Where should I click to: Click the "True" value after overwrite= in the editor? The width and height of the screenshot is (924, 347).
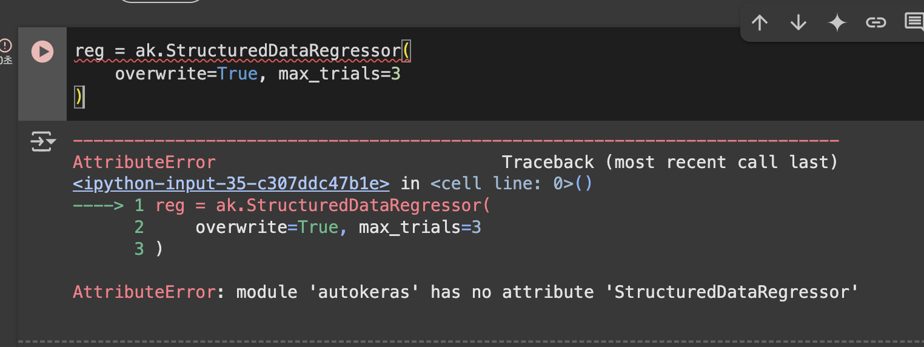[x=237, y=74]
